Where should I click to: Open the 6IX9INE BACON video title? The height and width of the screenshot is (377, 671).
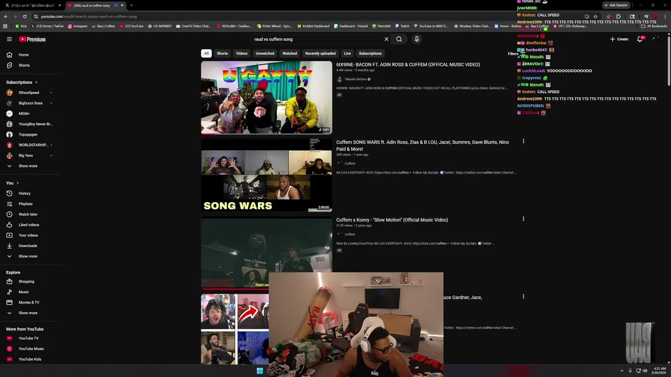408,65
